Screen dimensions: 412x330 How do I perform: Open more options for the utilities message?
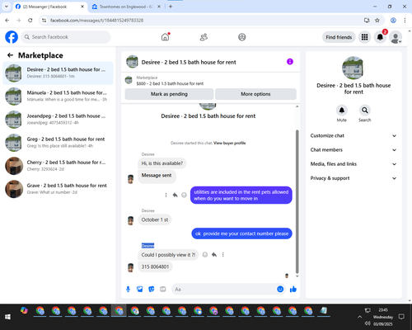[166, 195]
